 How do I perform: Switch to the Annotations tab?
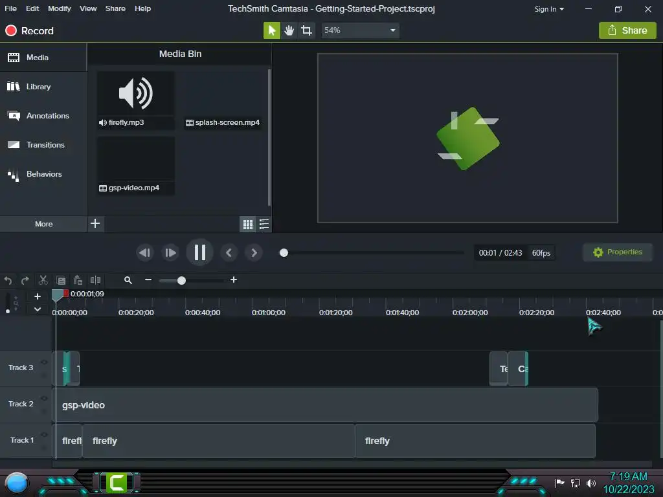43,116
